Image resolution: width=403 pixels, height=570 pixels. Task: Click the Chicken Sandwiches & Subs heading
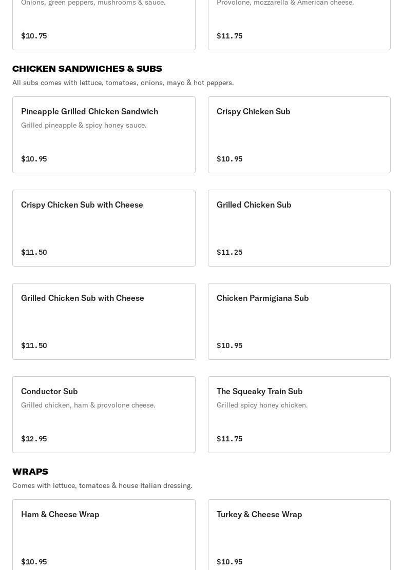tap(87, 69)
